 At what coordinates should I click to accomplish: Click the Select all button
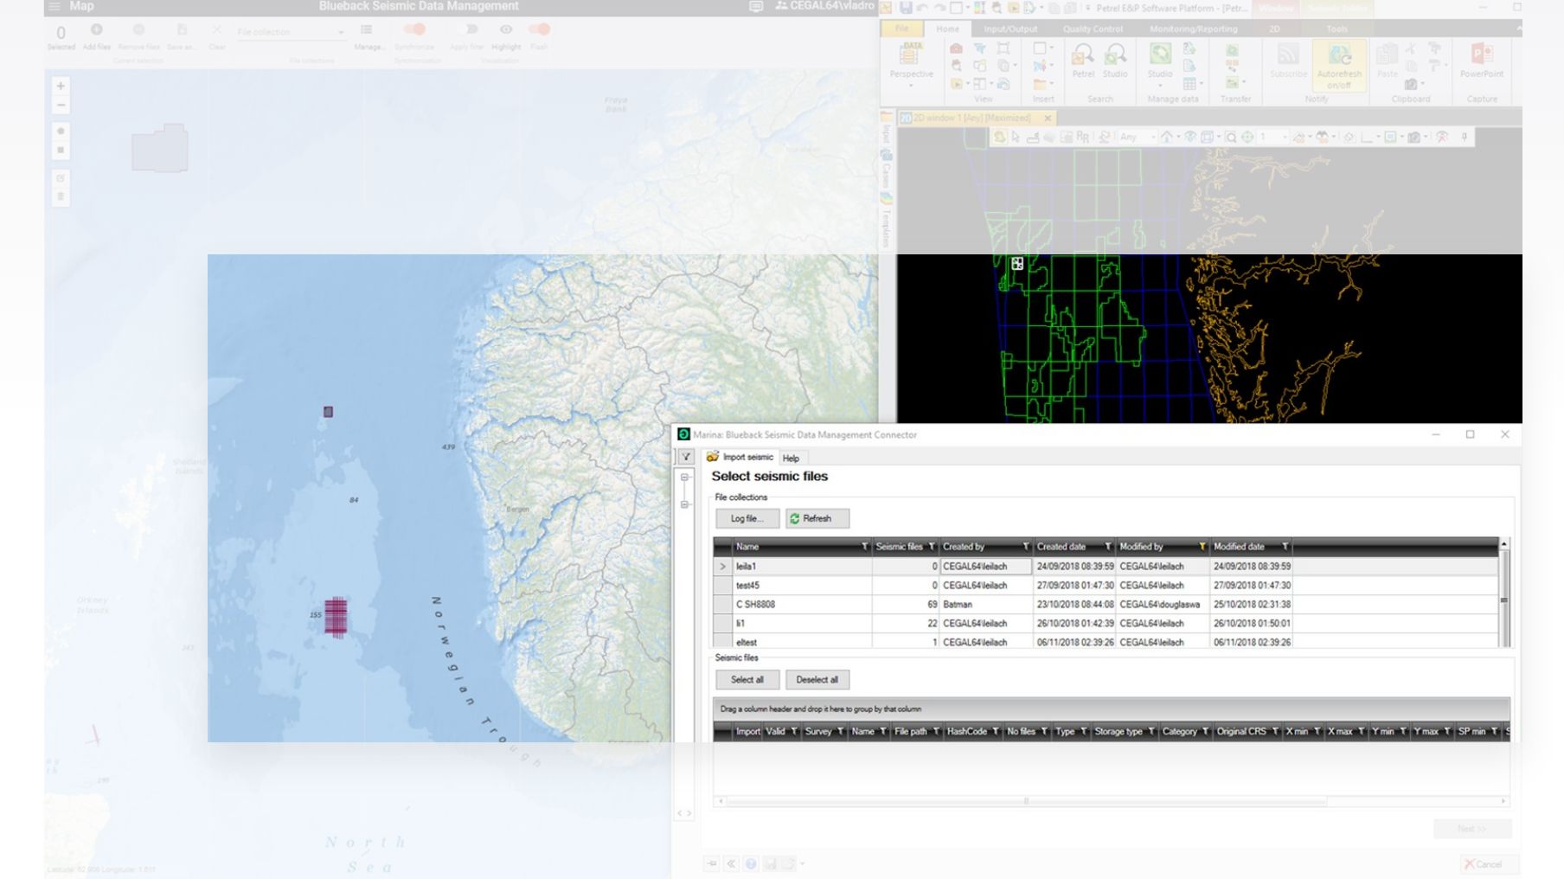[x=747, y=679]
